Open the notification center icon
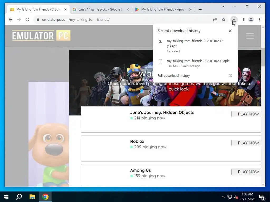This screenshot has width=270, height=202. click(x=262, y=197)
